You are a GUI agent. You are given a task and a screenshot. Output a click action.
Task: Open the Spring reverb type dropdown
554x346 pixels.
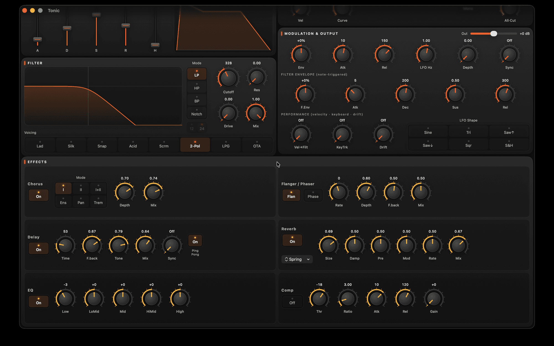click(297, 259)
